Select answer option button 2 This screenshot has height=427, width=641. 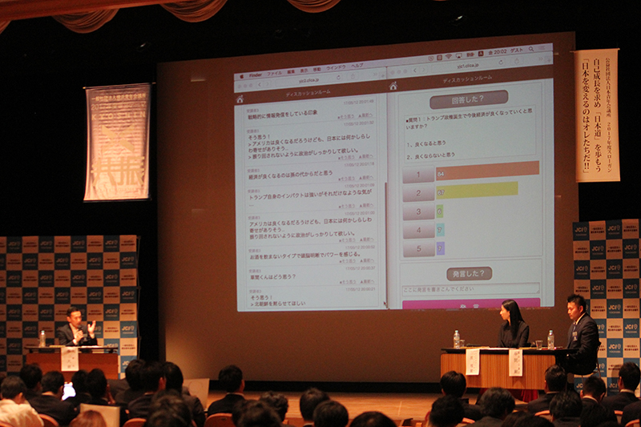[x=417, y=193]
